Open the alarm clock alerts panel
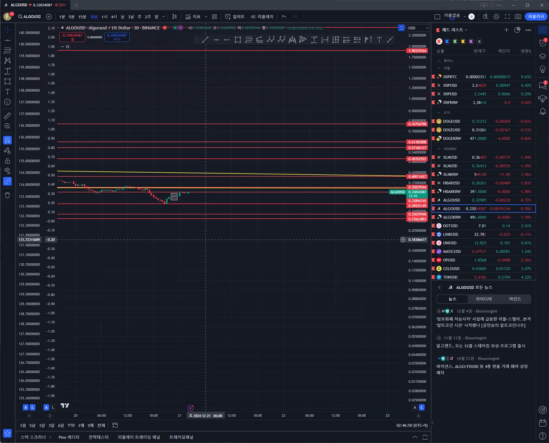Image resolution: width=549 pixels, height=443 pixels. (x=543, y=43)
